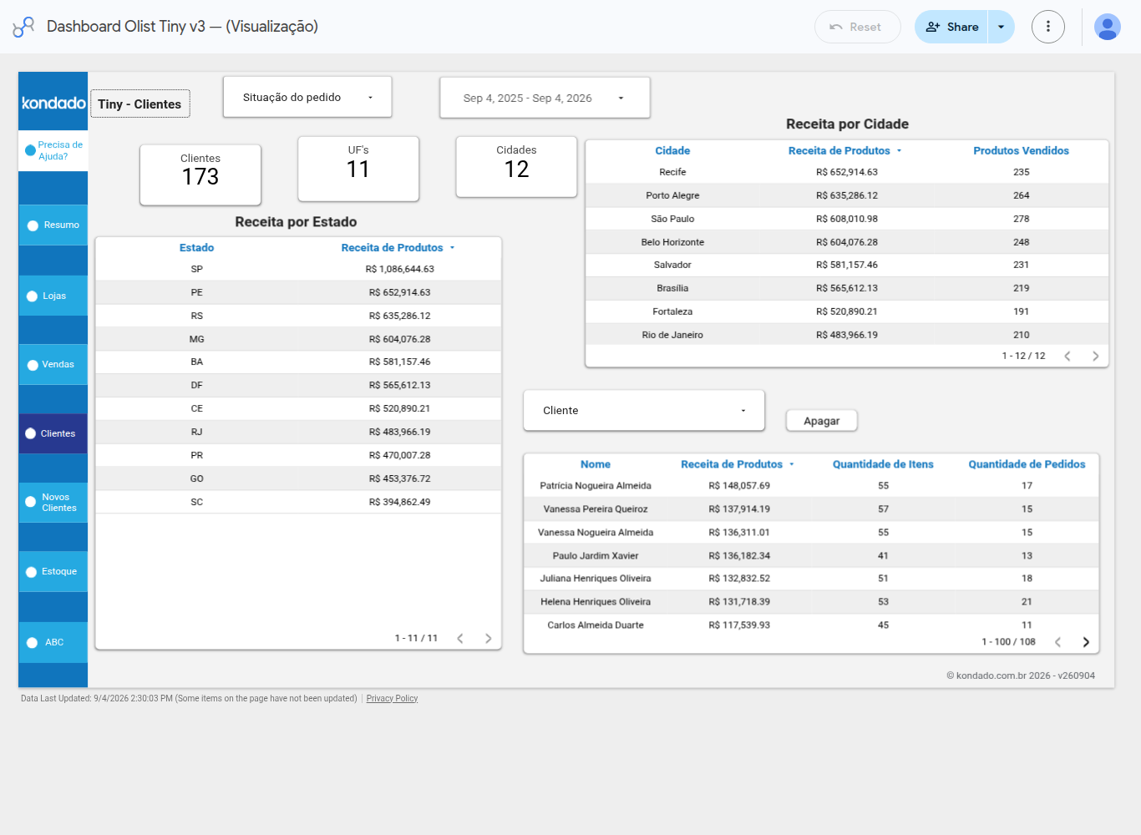1141x835 pixels.
Task: Open the user account avatar
Action: click(x=1107, y=27)
